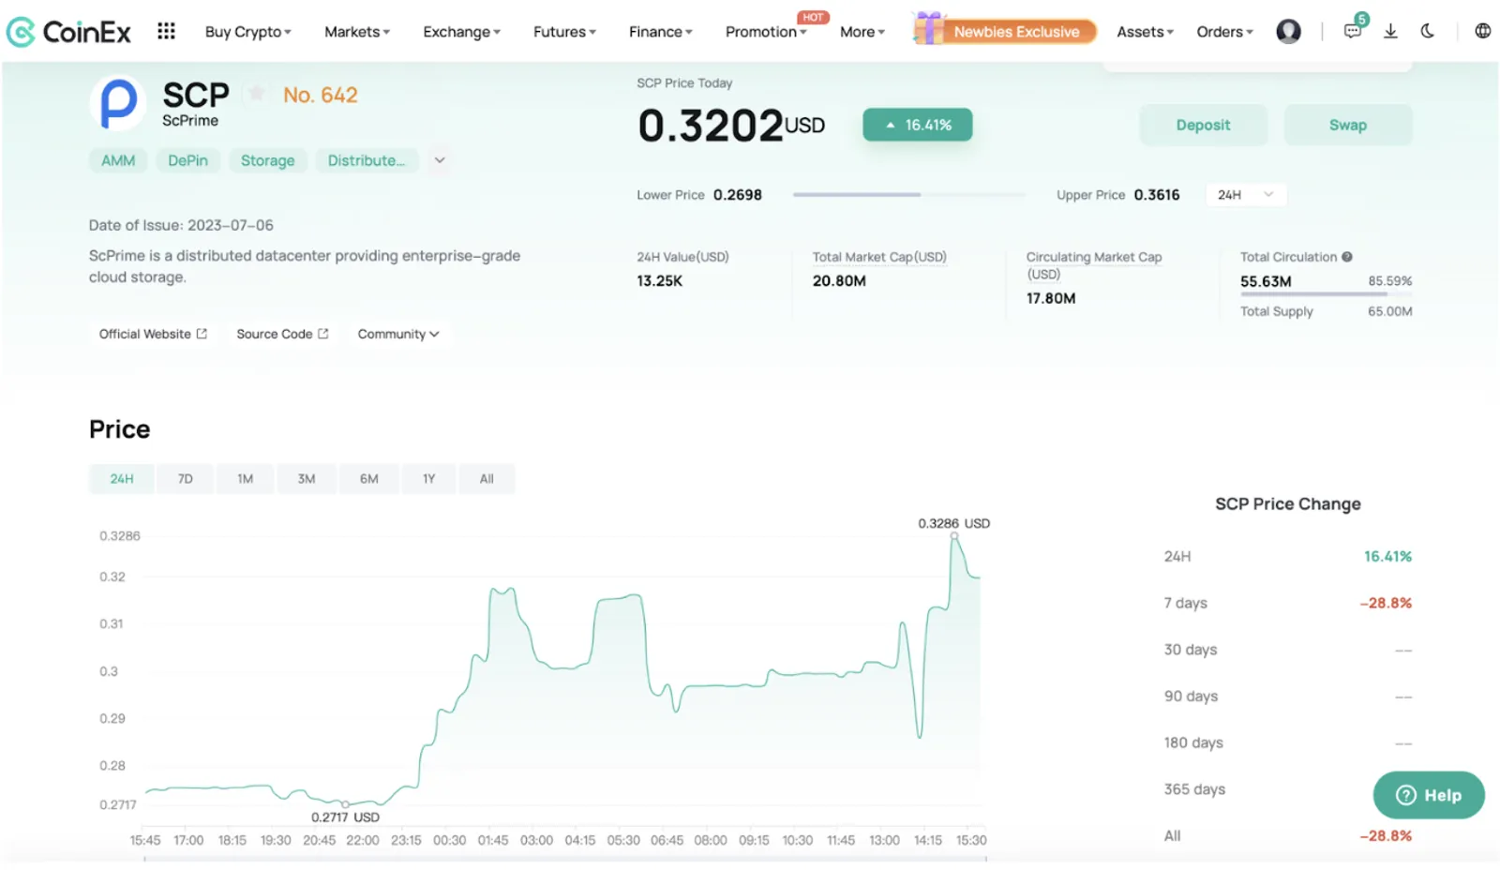Click the 16.41% price change badge

(918, 125)
